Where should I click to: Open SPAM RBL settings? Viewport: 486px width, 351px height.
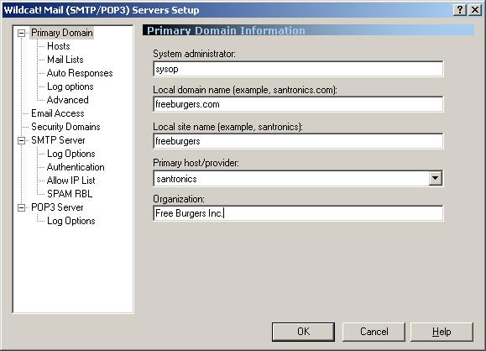[x=70, y=194]
